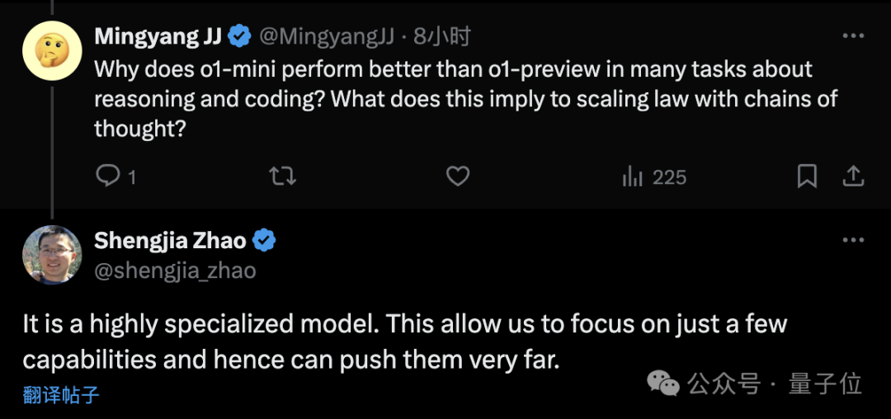This screenshot has width=891, height=419.
Task: Open Mingyang JJ's profile picture
Action: coord(52,51)
